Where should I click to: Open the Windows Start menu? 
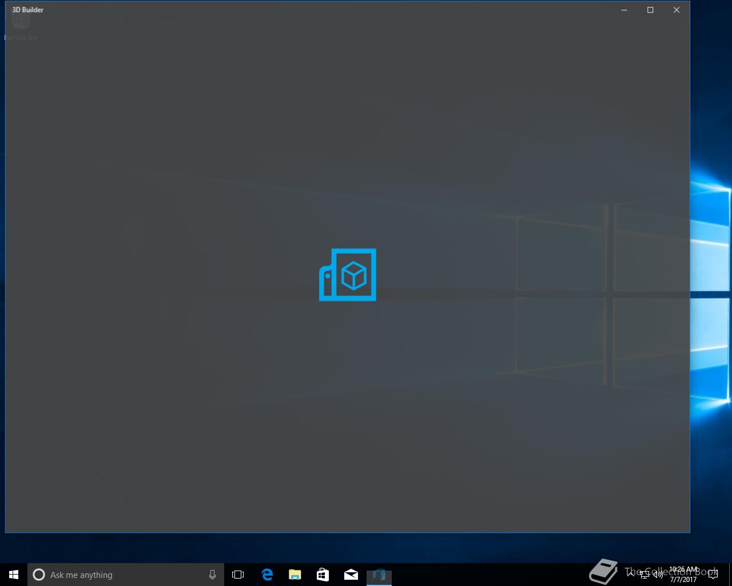click(14, 575)
